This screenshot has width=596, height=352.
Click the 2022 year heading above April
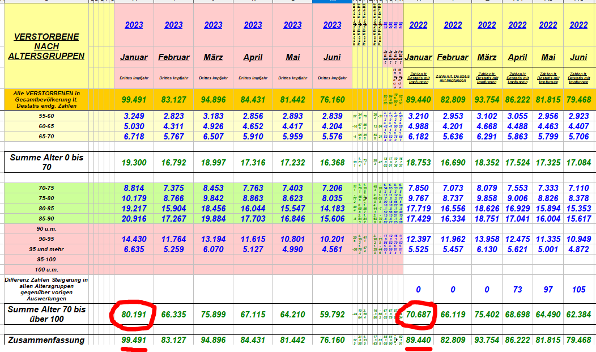517,25
